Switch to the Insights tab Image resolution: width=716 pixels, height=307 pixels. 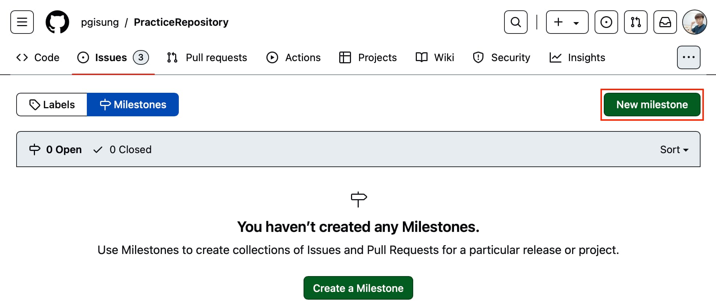[x=577, y=58]
